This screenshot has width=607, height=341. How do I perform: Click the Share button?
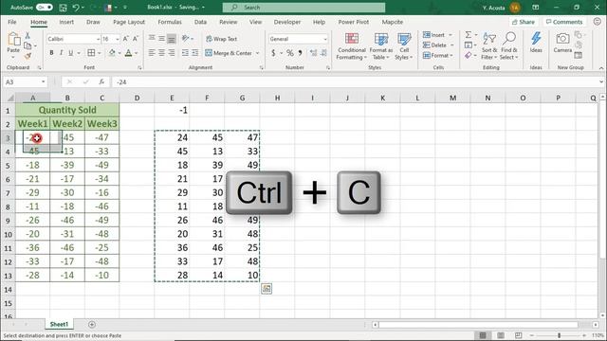(x=524, y=22)
